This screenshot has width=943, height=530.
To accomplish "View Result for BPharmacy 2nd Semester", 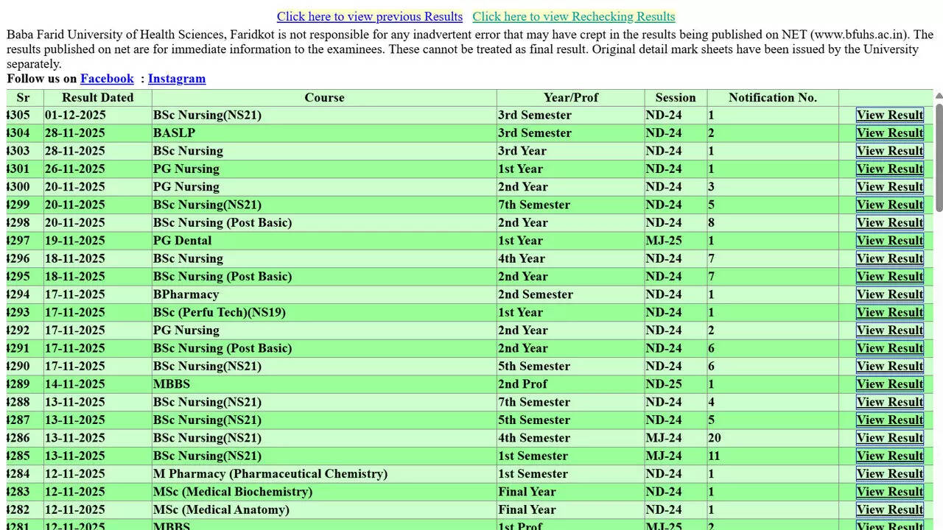I will pos(889,294).
